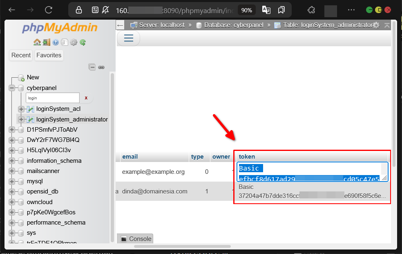Expand performance_schema database node
402x254 pixels.
pyautogui.click(x=11, y=223)
